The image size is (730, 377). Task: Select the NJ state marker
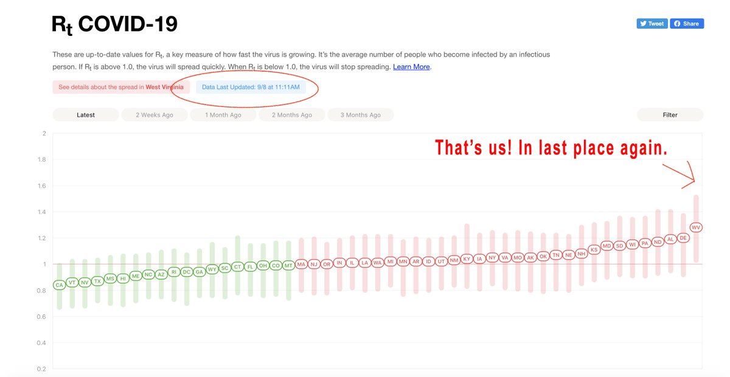click(314, 264)
